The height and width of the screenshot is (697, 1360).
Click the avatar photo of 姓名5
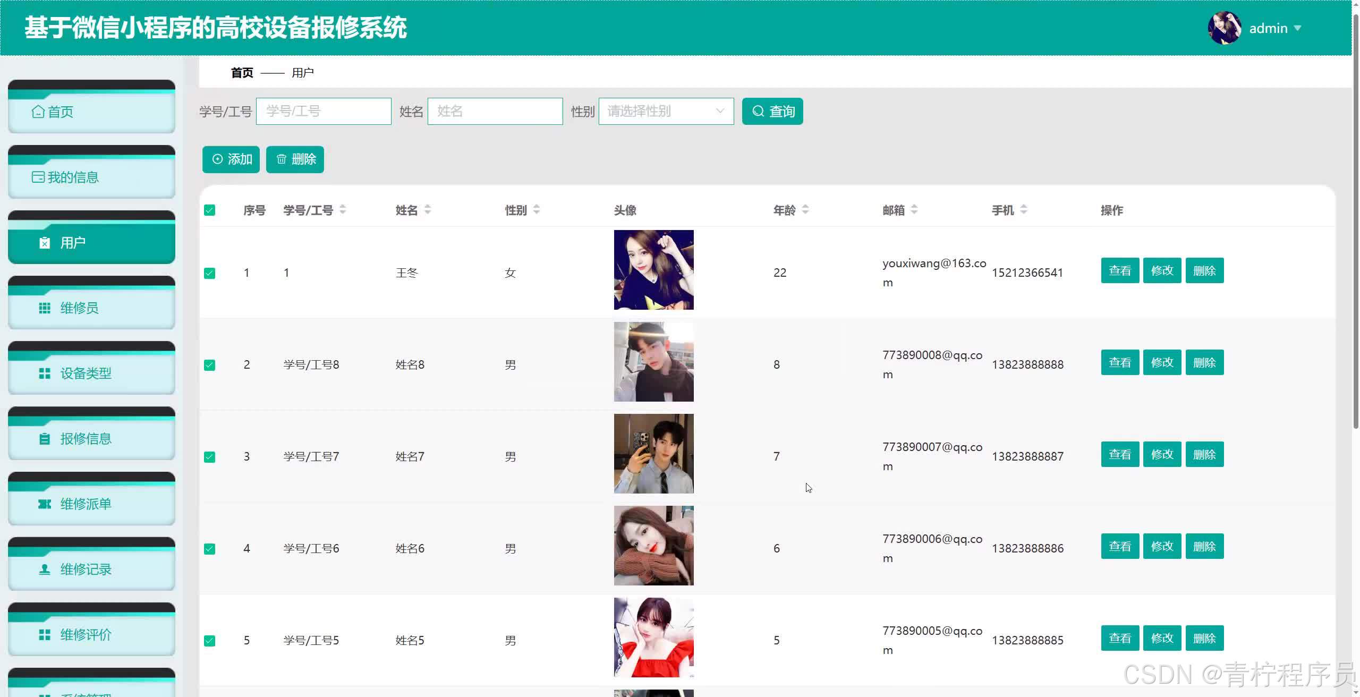pyautogui.click(x=654, y=637)
